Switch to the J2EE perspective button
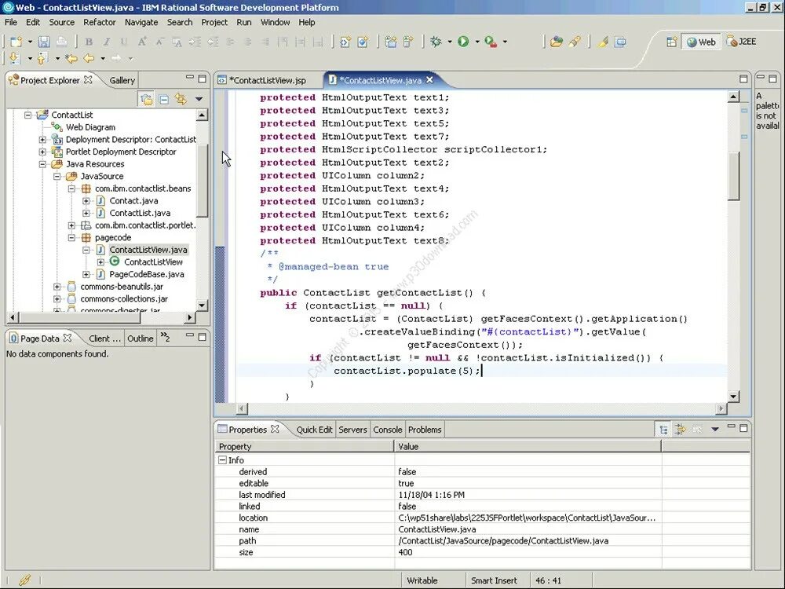Viewport: 785px width, 589px height. pyautogui.click(x=741, y=42)
